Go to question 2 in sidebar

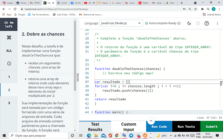click(x=9, y=90)
